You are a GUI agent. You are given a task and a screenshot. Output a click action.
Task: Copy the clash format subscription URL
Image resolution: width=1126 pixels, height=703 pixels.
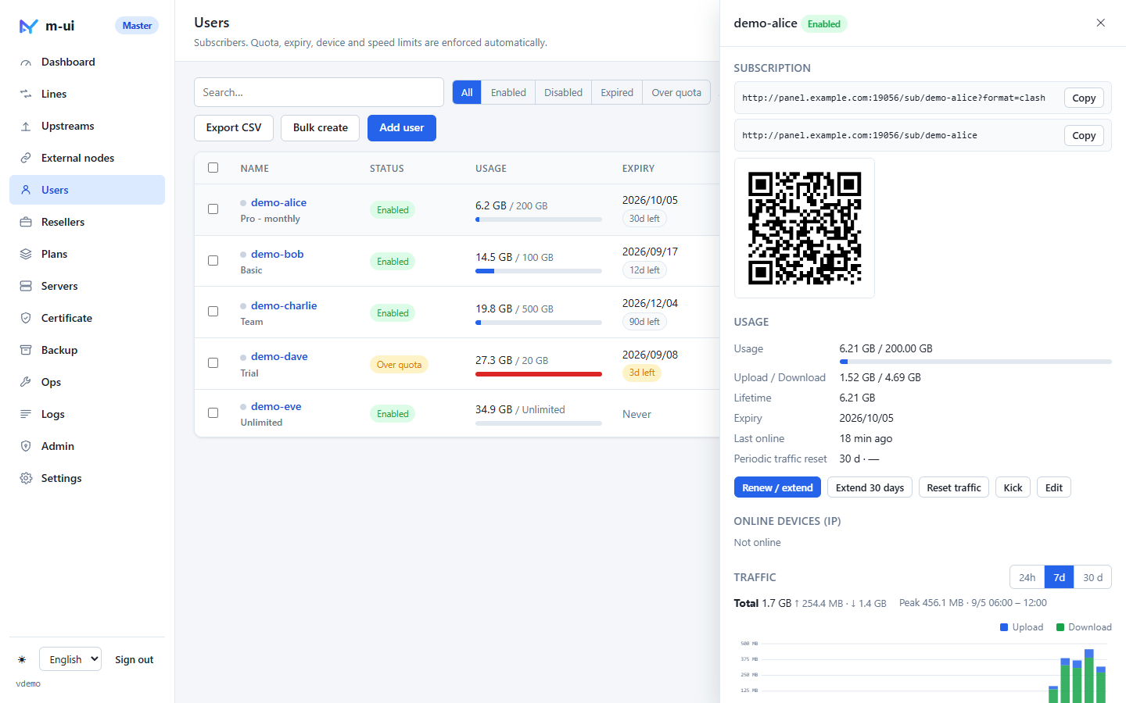click(1084, 98)
